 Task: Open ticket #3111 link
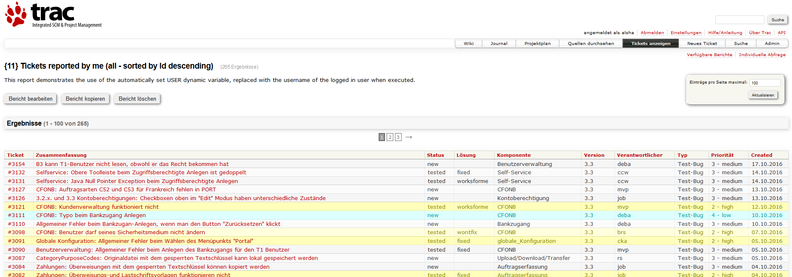click(x=16, y=215)
